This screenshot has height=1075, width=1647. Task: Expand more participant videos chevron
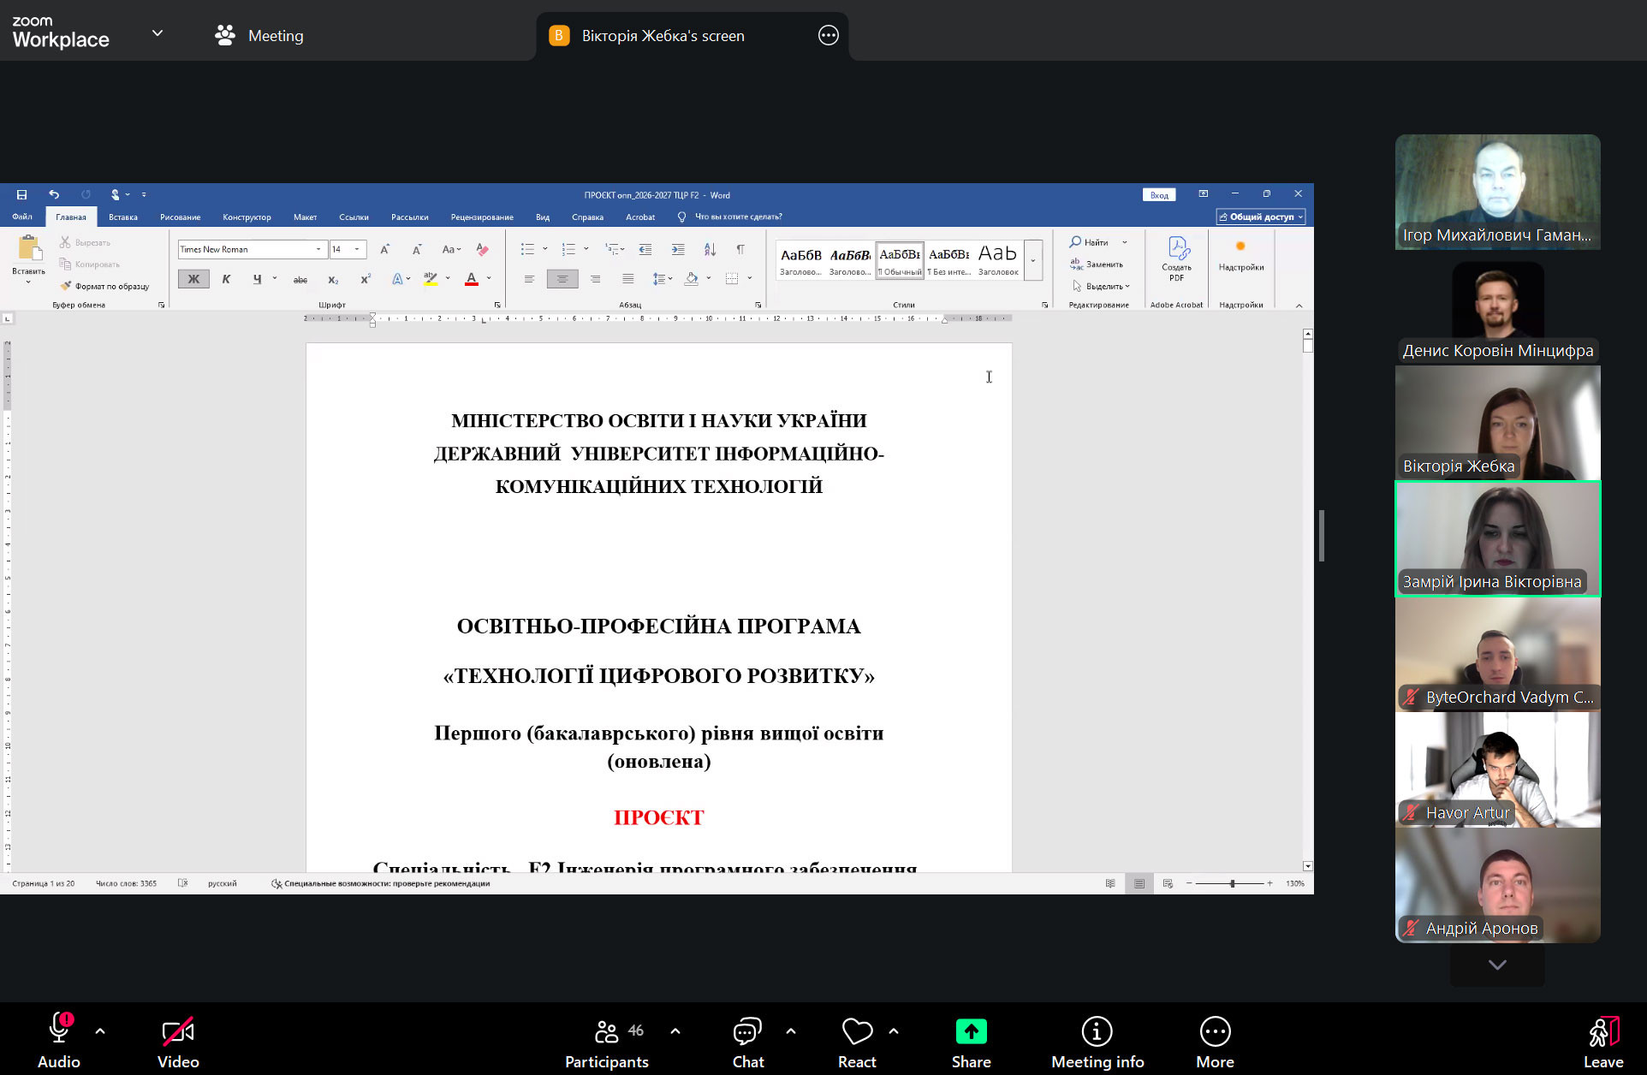point(1497,965)
